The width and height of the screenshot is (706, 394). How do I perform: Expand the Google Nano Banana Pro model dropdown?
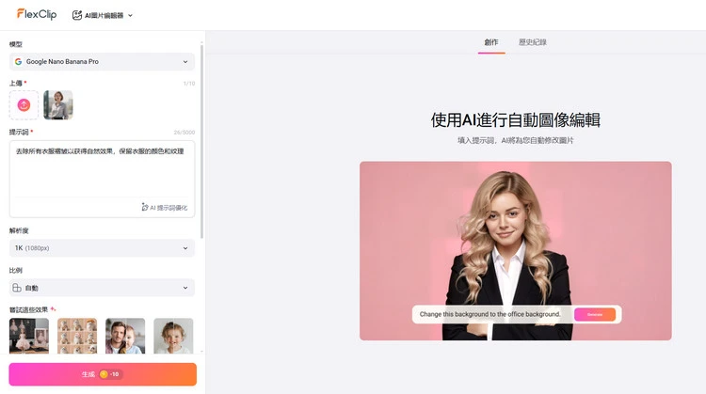click(102, 62)
